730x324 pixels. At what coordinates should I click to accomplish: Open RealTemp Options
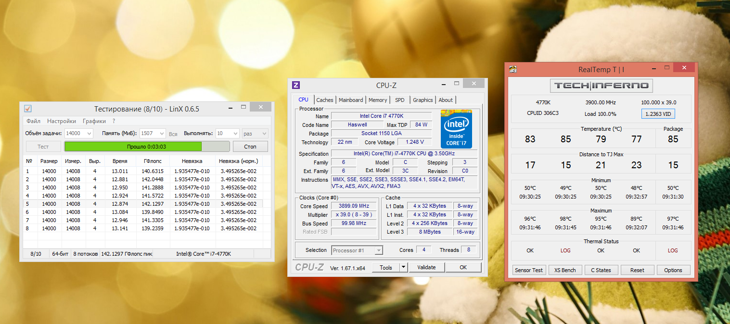click(x=673, y=270)
